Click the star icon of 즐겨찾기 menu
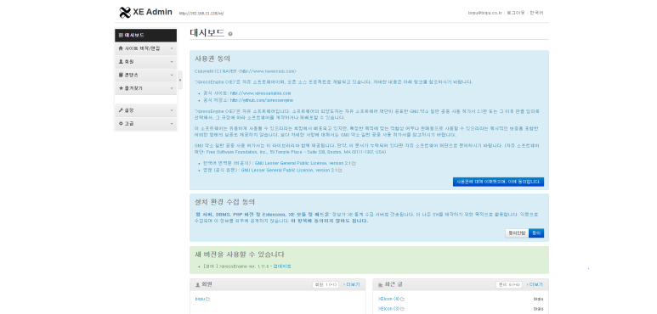657x314 pixels. [x=121, y=88]
